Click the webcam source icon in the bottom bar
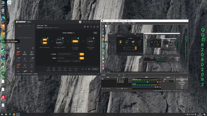The height and width of the screenshot is (116, 207). (54, 68)
